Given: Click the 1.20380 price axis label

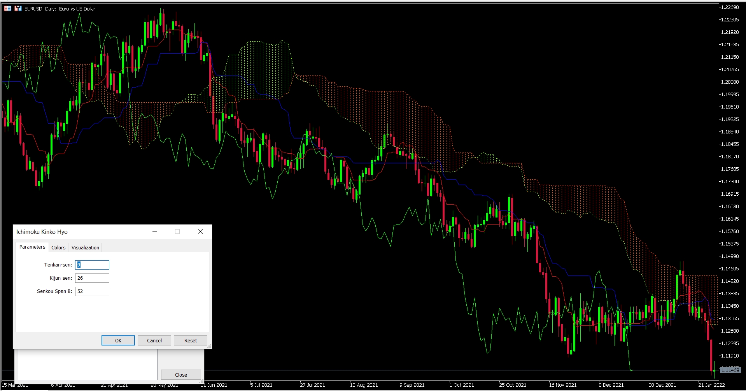Looking at the screenshot, I should click(730, 82).
